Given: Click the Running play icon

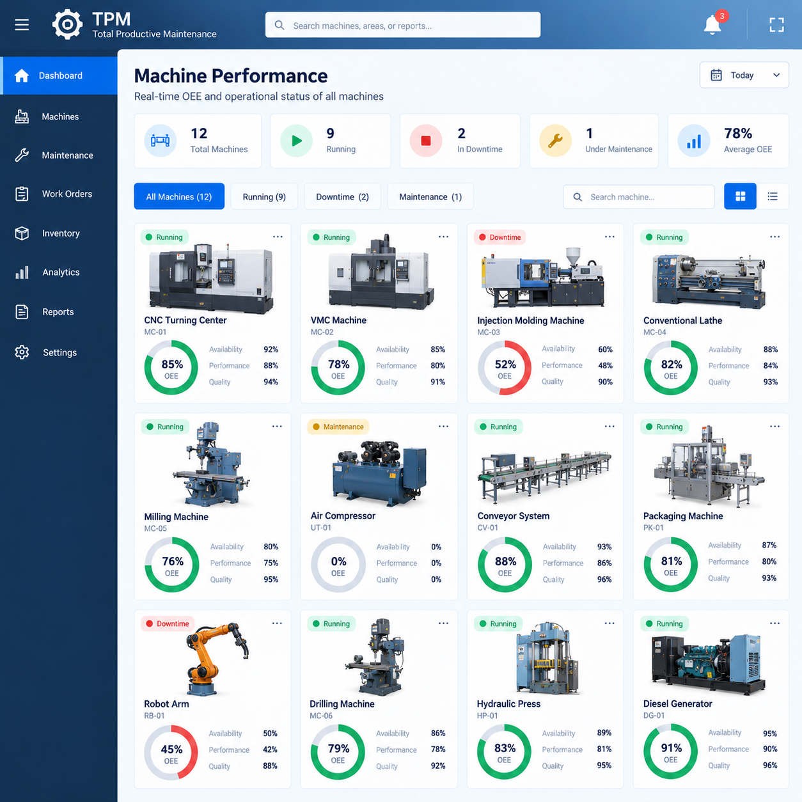Looking at the screenshot, I should [296, 141].
